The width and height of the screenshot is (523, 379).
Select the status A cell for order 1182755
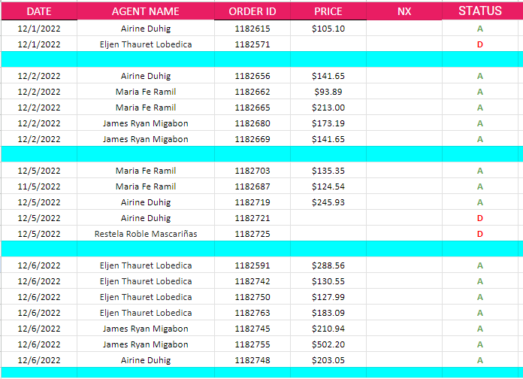click(480, 344)
